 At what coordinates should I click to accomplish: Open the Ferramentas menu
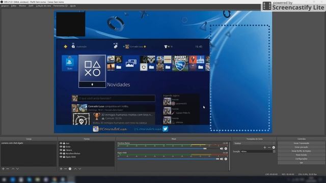pyautogui.click(x=60, y=6)
